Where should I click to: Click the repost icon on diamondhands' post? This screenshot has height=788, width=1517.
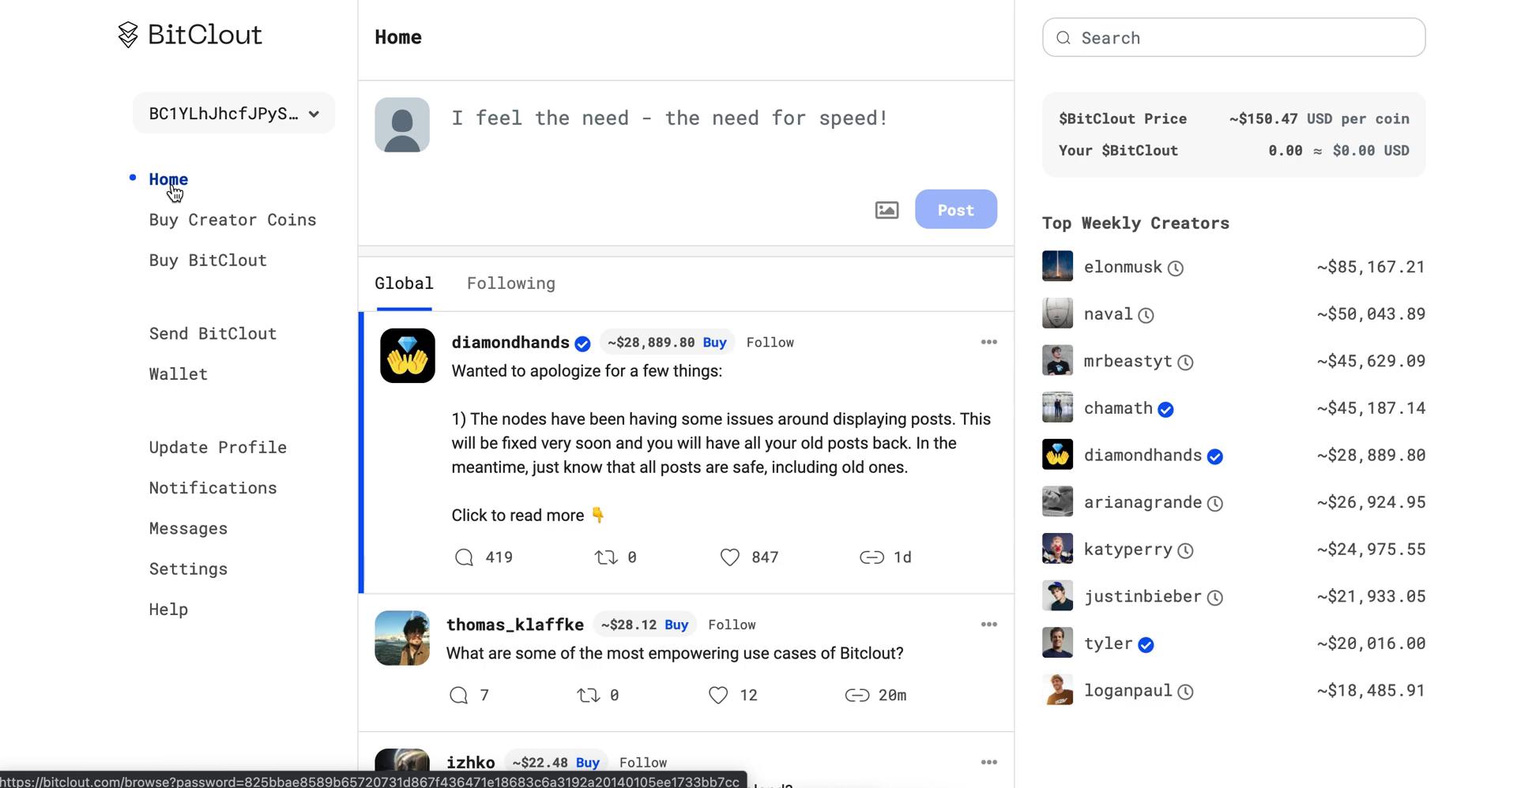606,557
